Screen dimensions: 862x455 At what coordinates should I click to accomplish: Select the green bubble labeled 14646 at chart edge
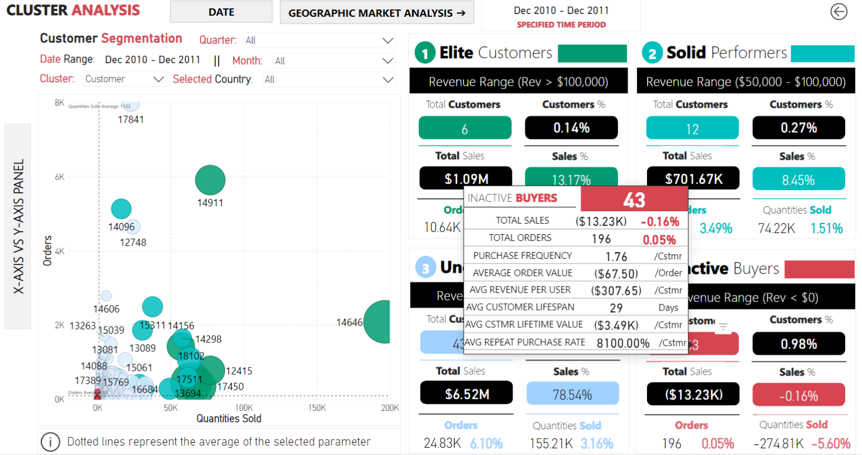[378, 322]
